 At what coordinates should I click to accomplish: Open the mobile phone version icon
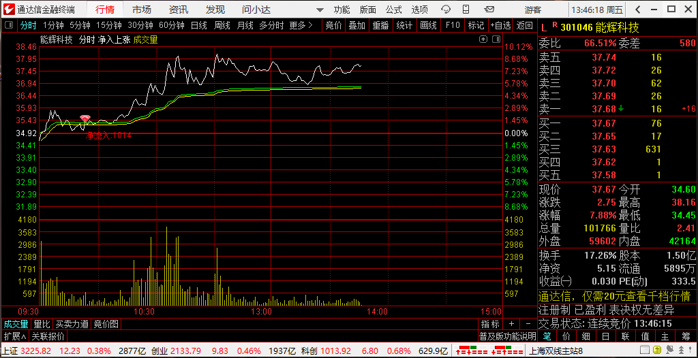(466, 10)
